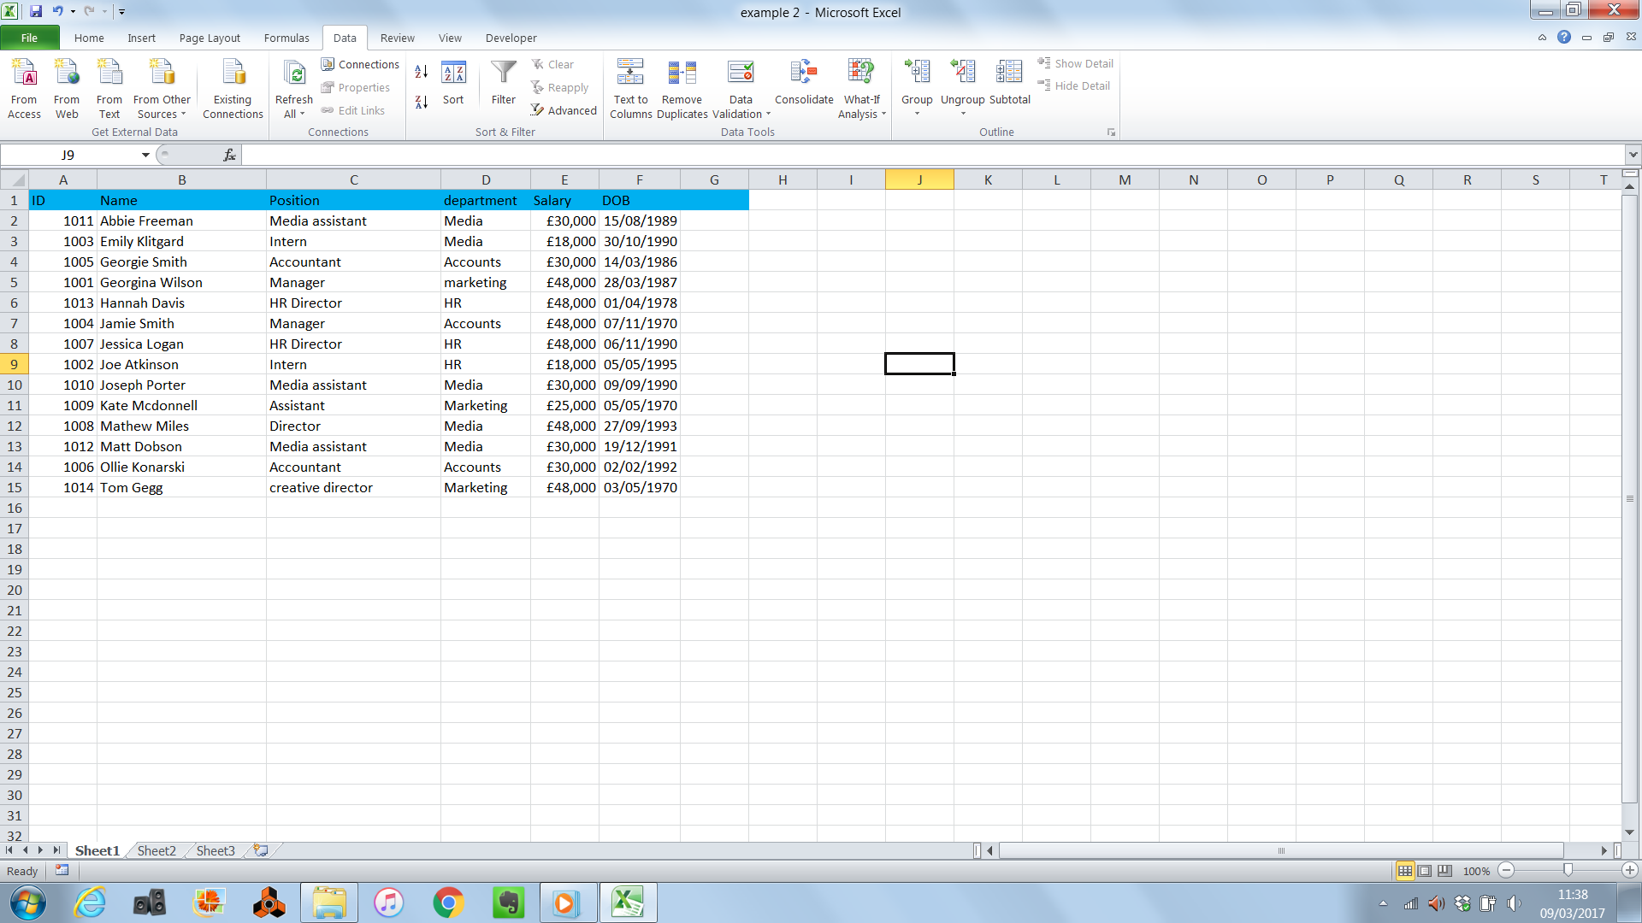Switch to Page Layout view in status bar

pos(1425,871)
